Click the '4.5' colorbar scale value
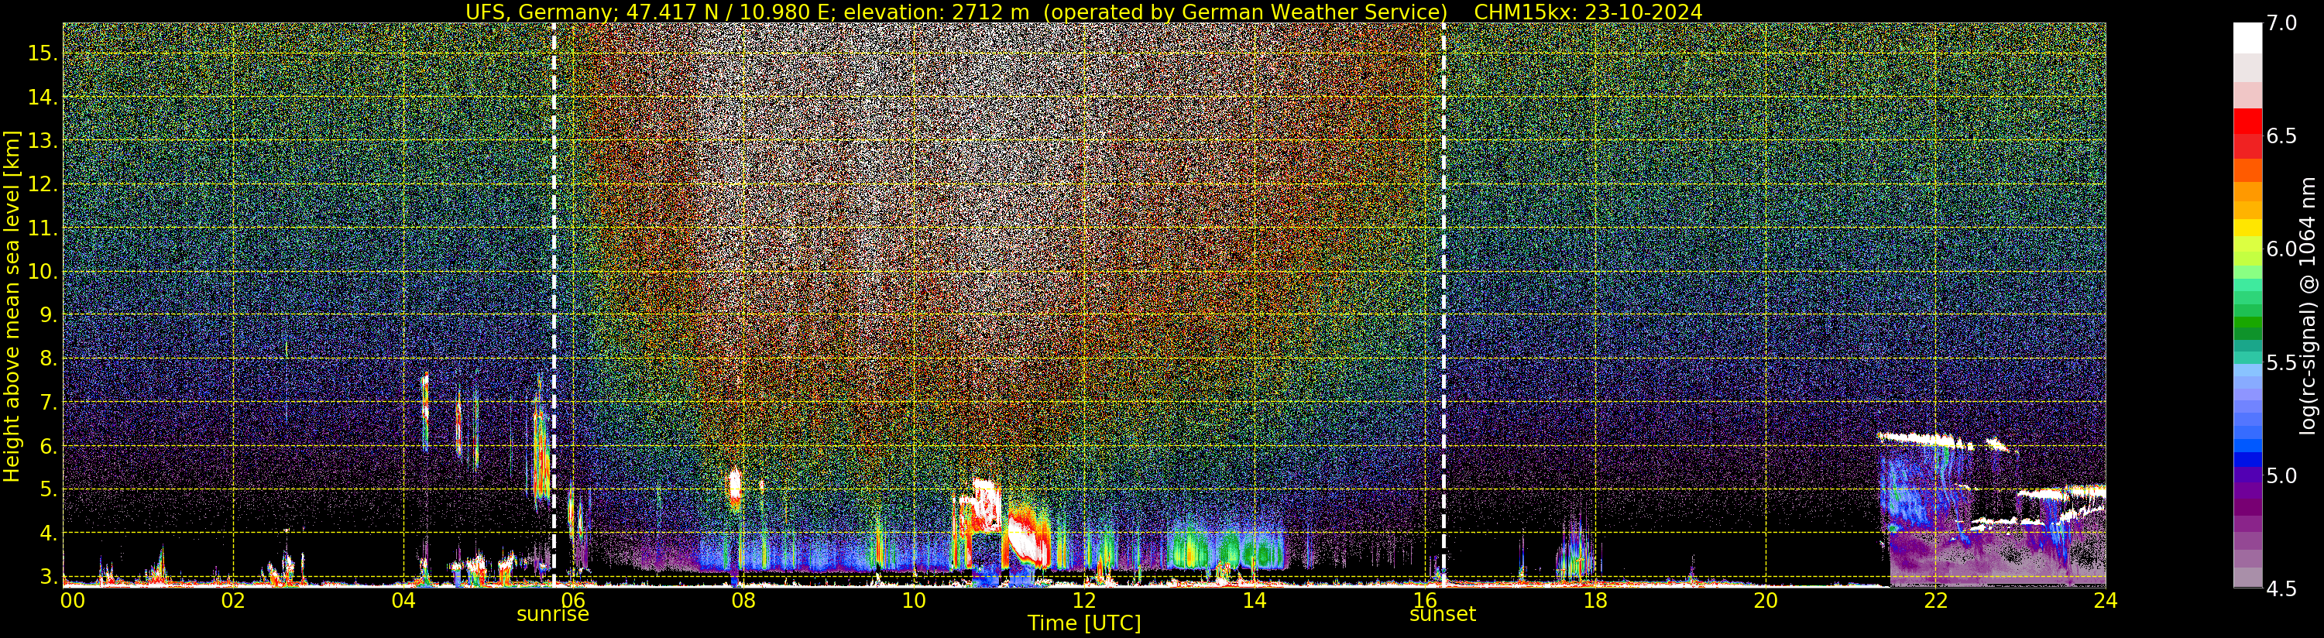Screen dimensions: 2324x638 click(2281, 588)
